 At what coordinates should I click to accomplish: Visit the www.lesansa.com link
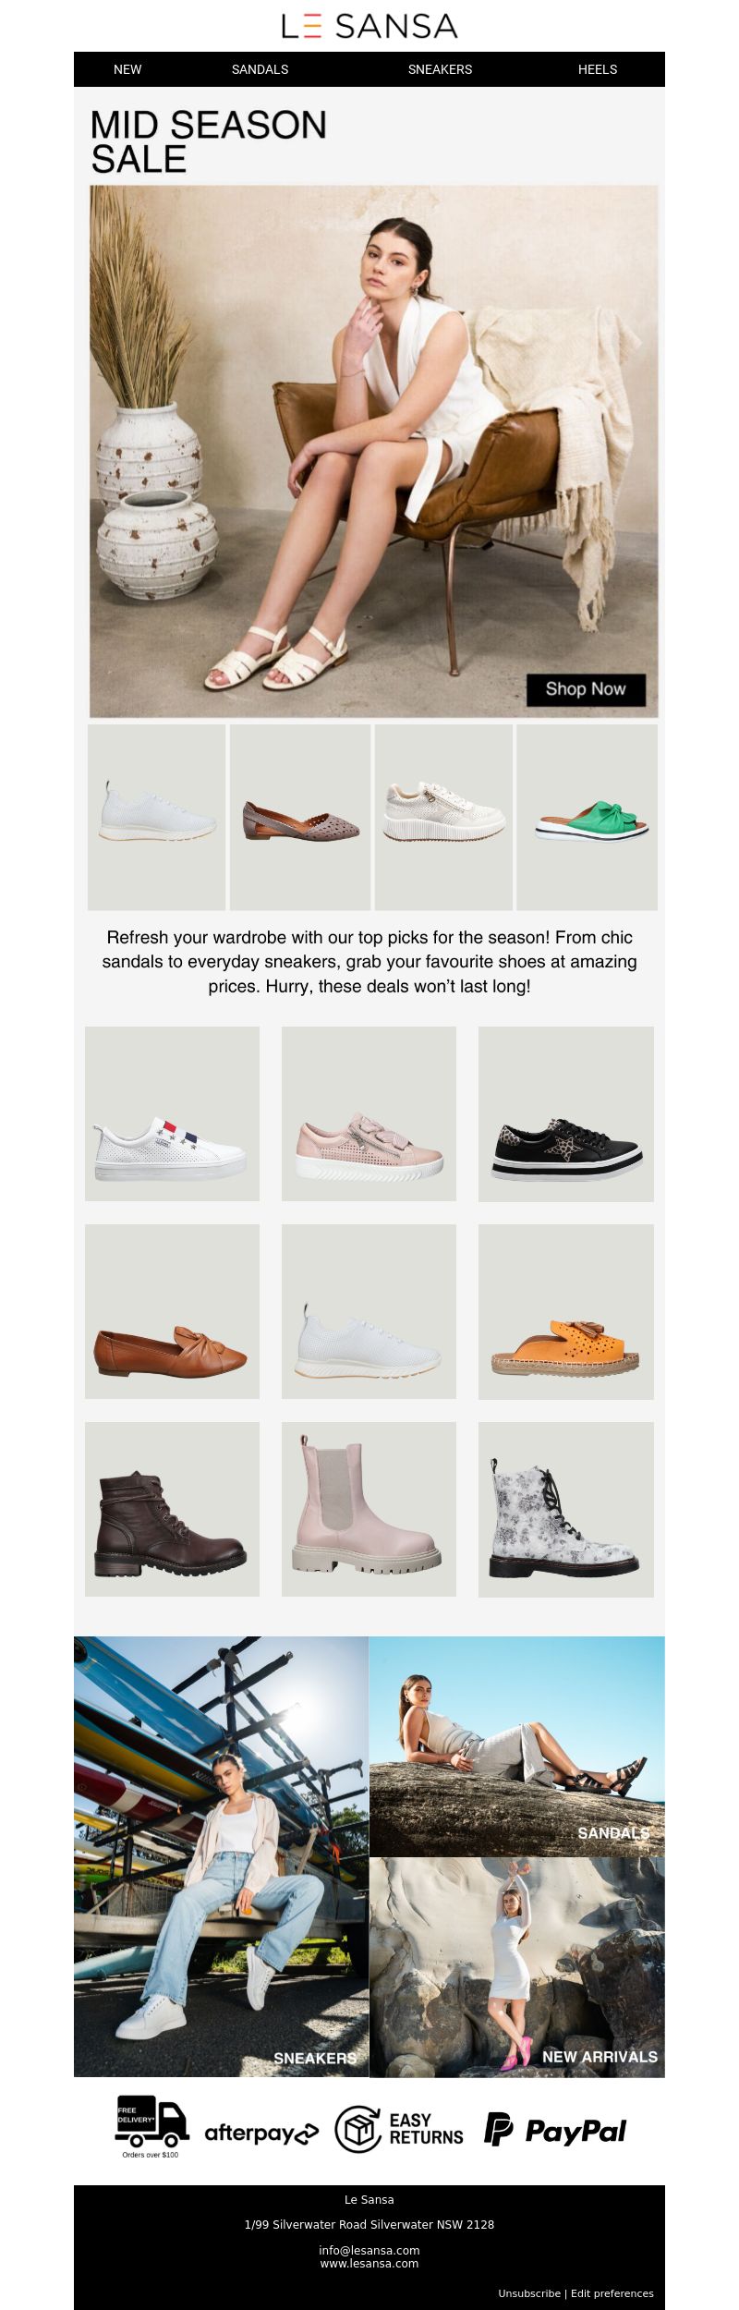click(x=369, y=2264)
